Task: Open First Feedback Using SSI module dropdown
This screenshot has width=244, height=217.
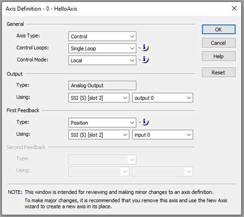Action: [99, 135]
